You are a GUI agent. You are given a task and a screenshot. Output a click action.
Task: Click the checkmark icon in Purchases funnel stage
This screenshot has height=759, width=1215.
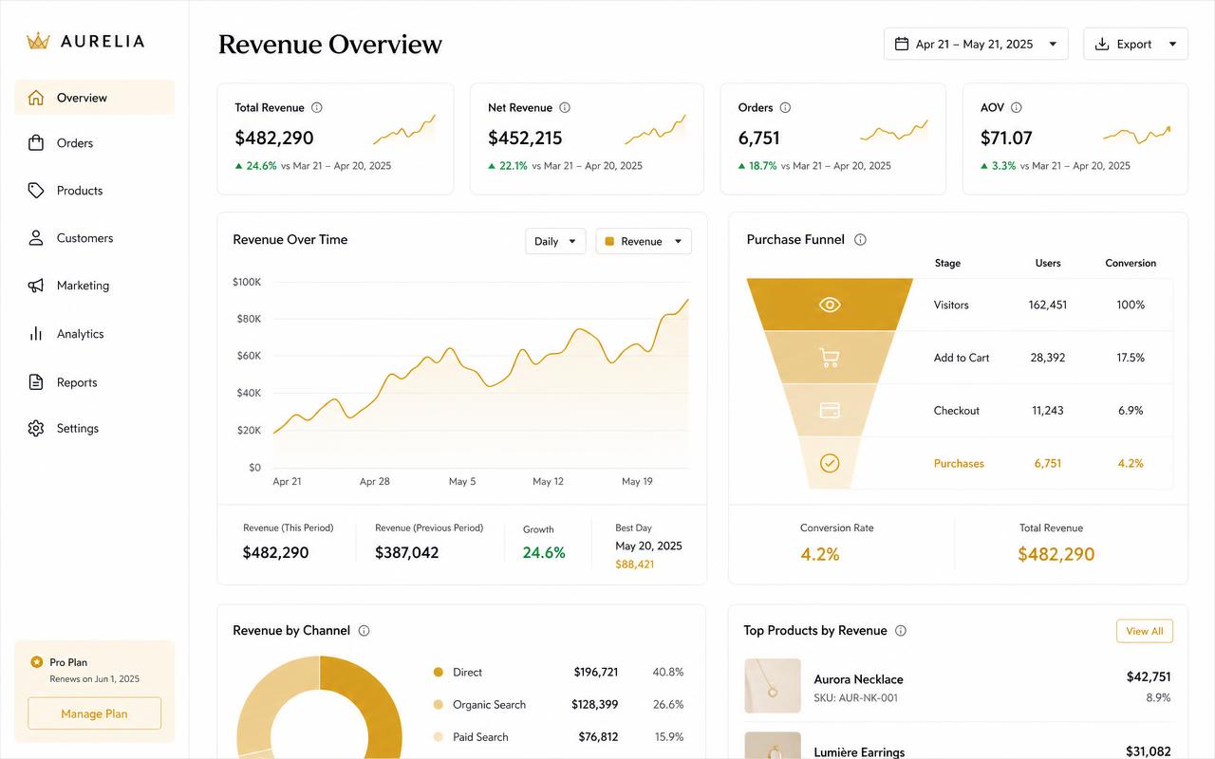[x=830, y=463]
